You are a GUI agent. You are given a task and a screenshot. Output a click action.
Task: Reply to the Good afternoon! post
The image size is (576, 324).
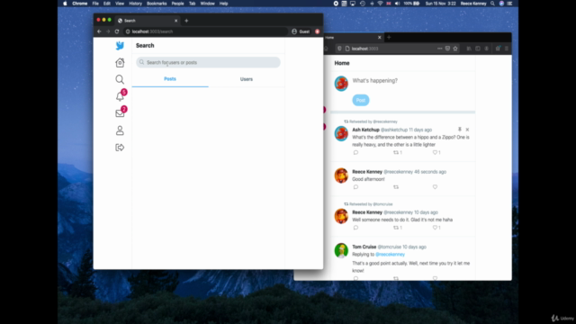coord(355,187)
